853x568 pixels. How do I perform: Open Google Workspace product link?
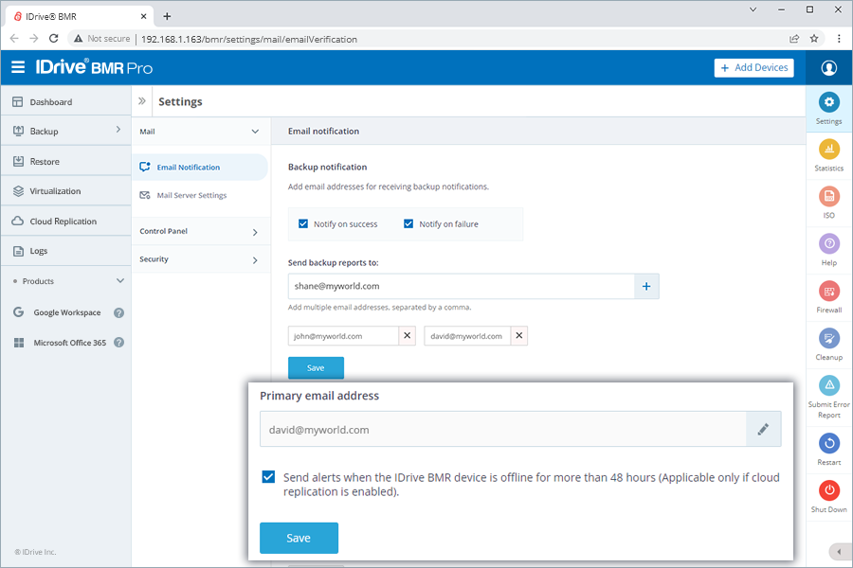(67, 312)
